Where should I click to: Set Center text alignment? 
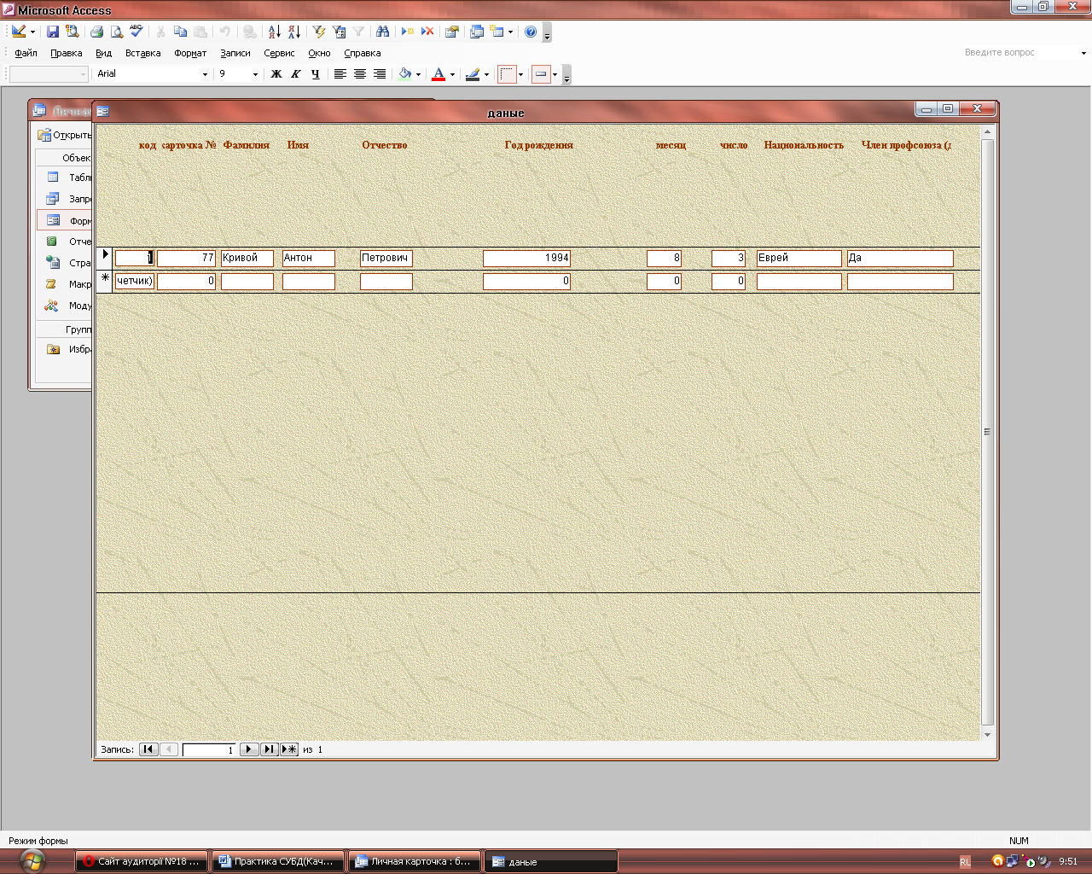[x=360, y=74]
